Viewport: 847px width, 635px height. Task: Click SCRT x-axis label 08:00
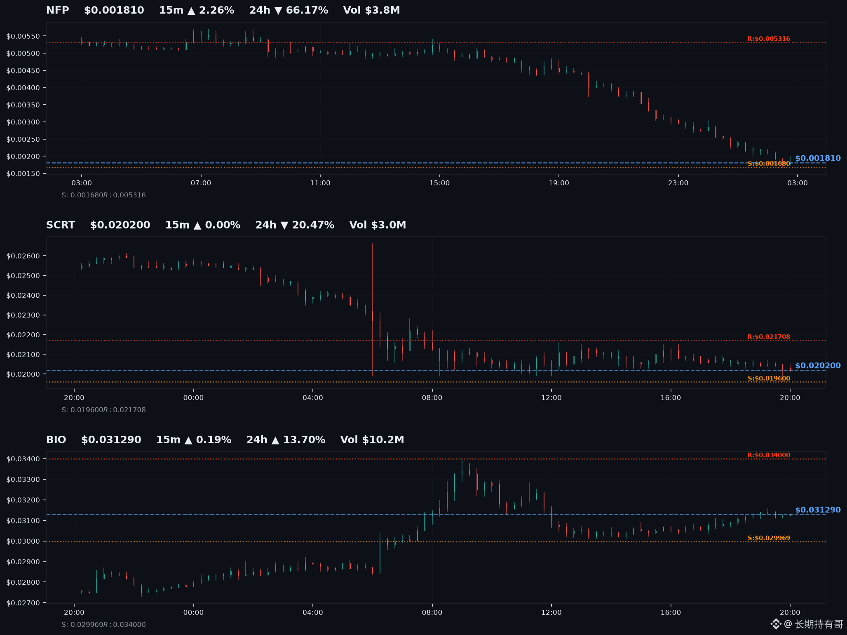[x=432, y=398]
